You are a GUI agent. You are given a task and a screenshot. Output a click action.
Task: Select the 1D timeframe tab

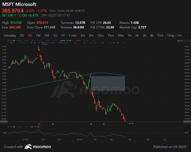tap(30, 36)
